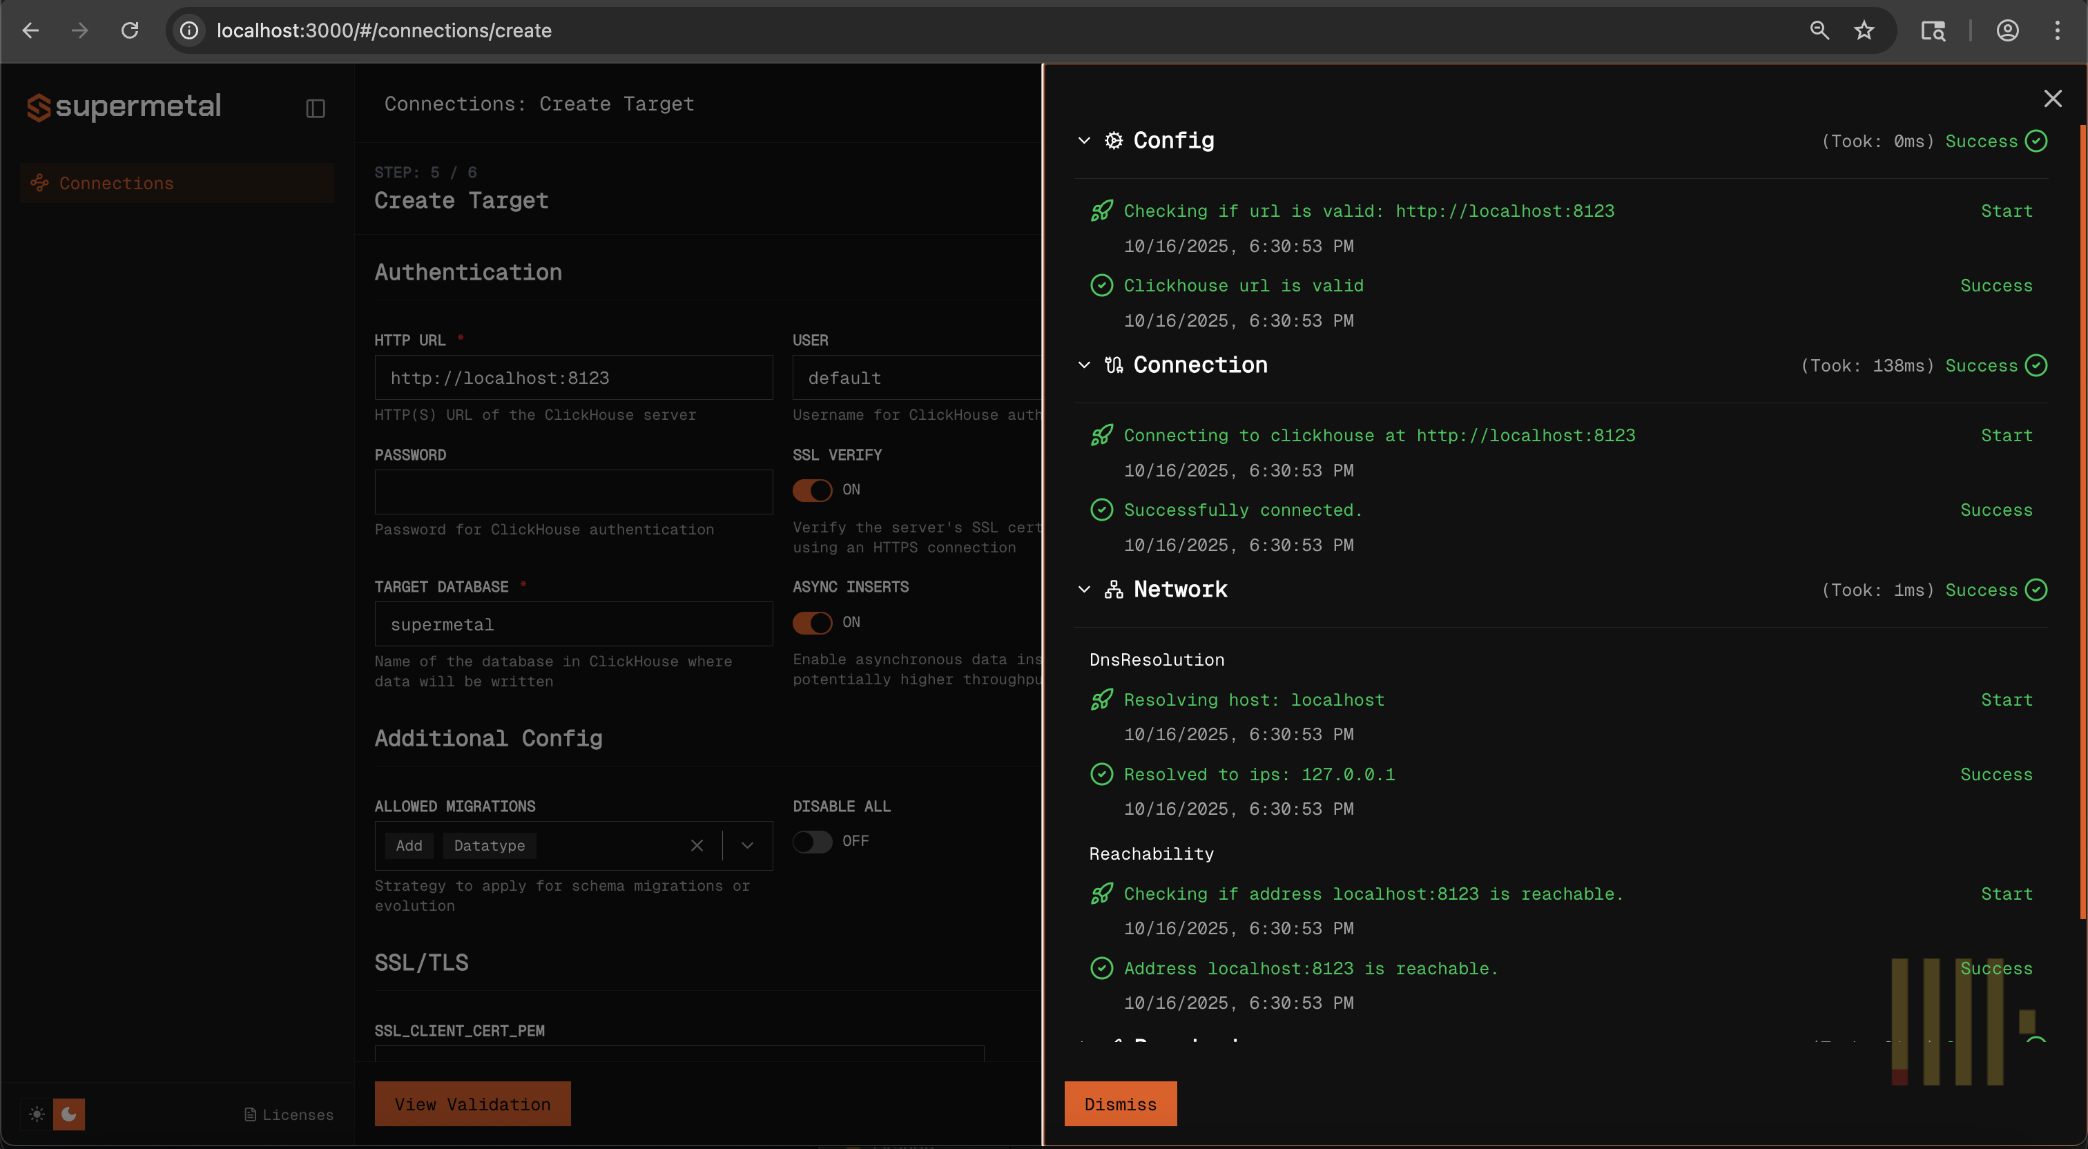This screenshot has width=2088, height=1149.
Task: Bookmark the page via the star icon
Action: point(1864,30)
